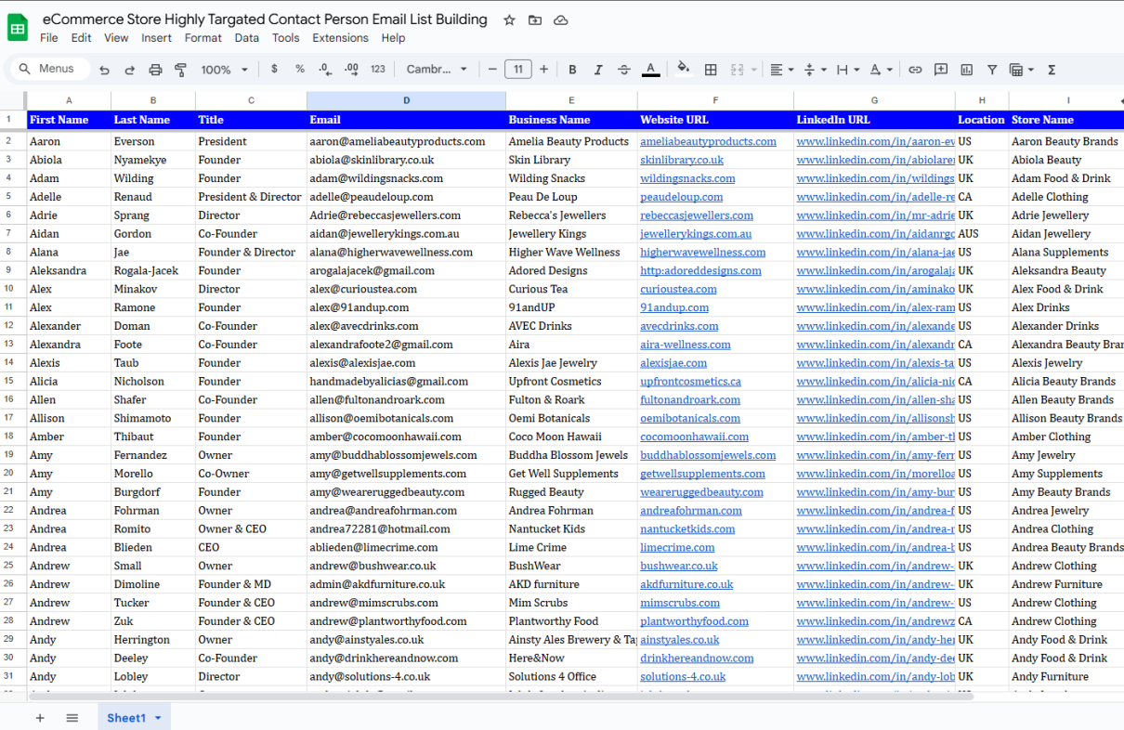Screen dimensions: 1124x730
Task: Open the Help menu
Action: click(393, 38)
